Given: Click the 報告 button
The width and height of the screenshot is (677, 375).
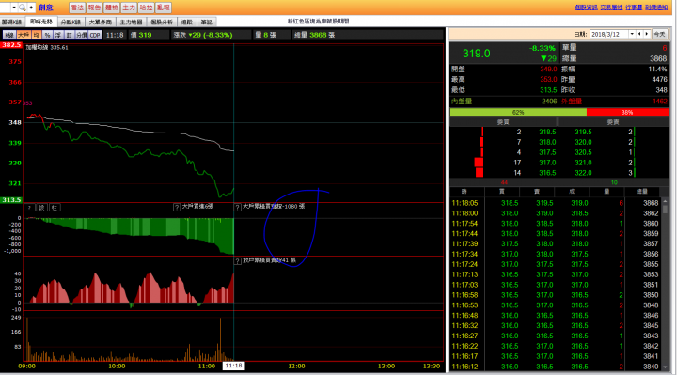Looking at the screenshot, I should tap(95, 8).
